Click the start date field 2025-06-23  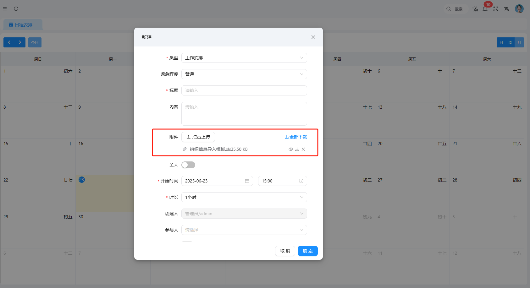click(217, 181)
